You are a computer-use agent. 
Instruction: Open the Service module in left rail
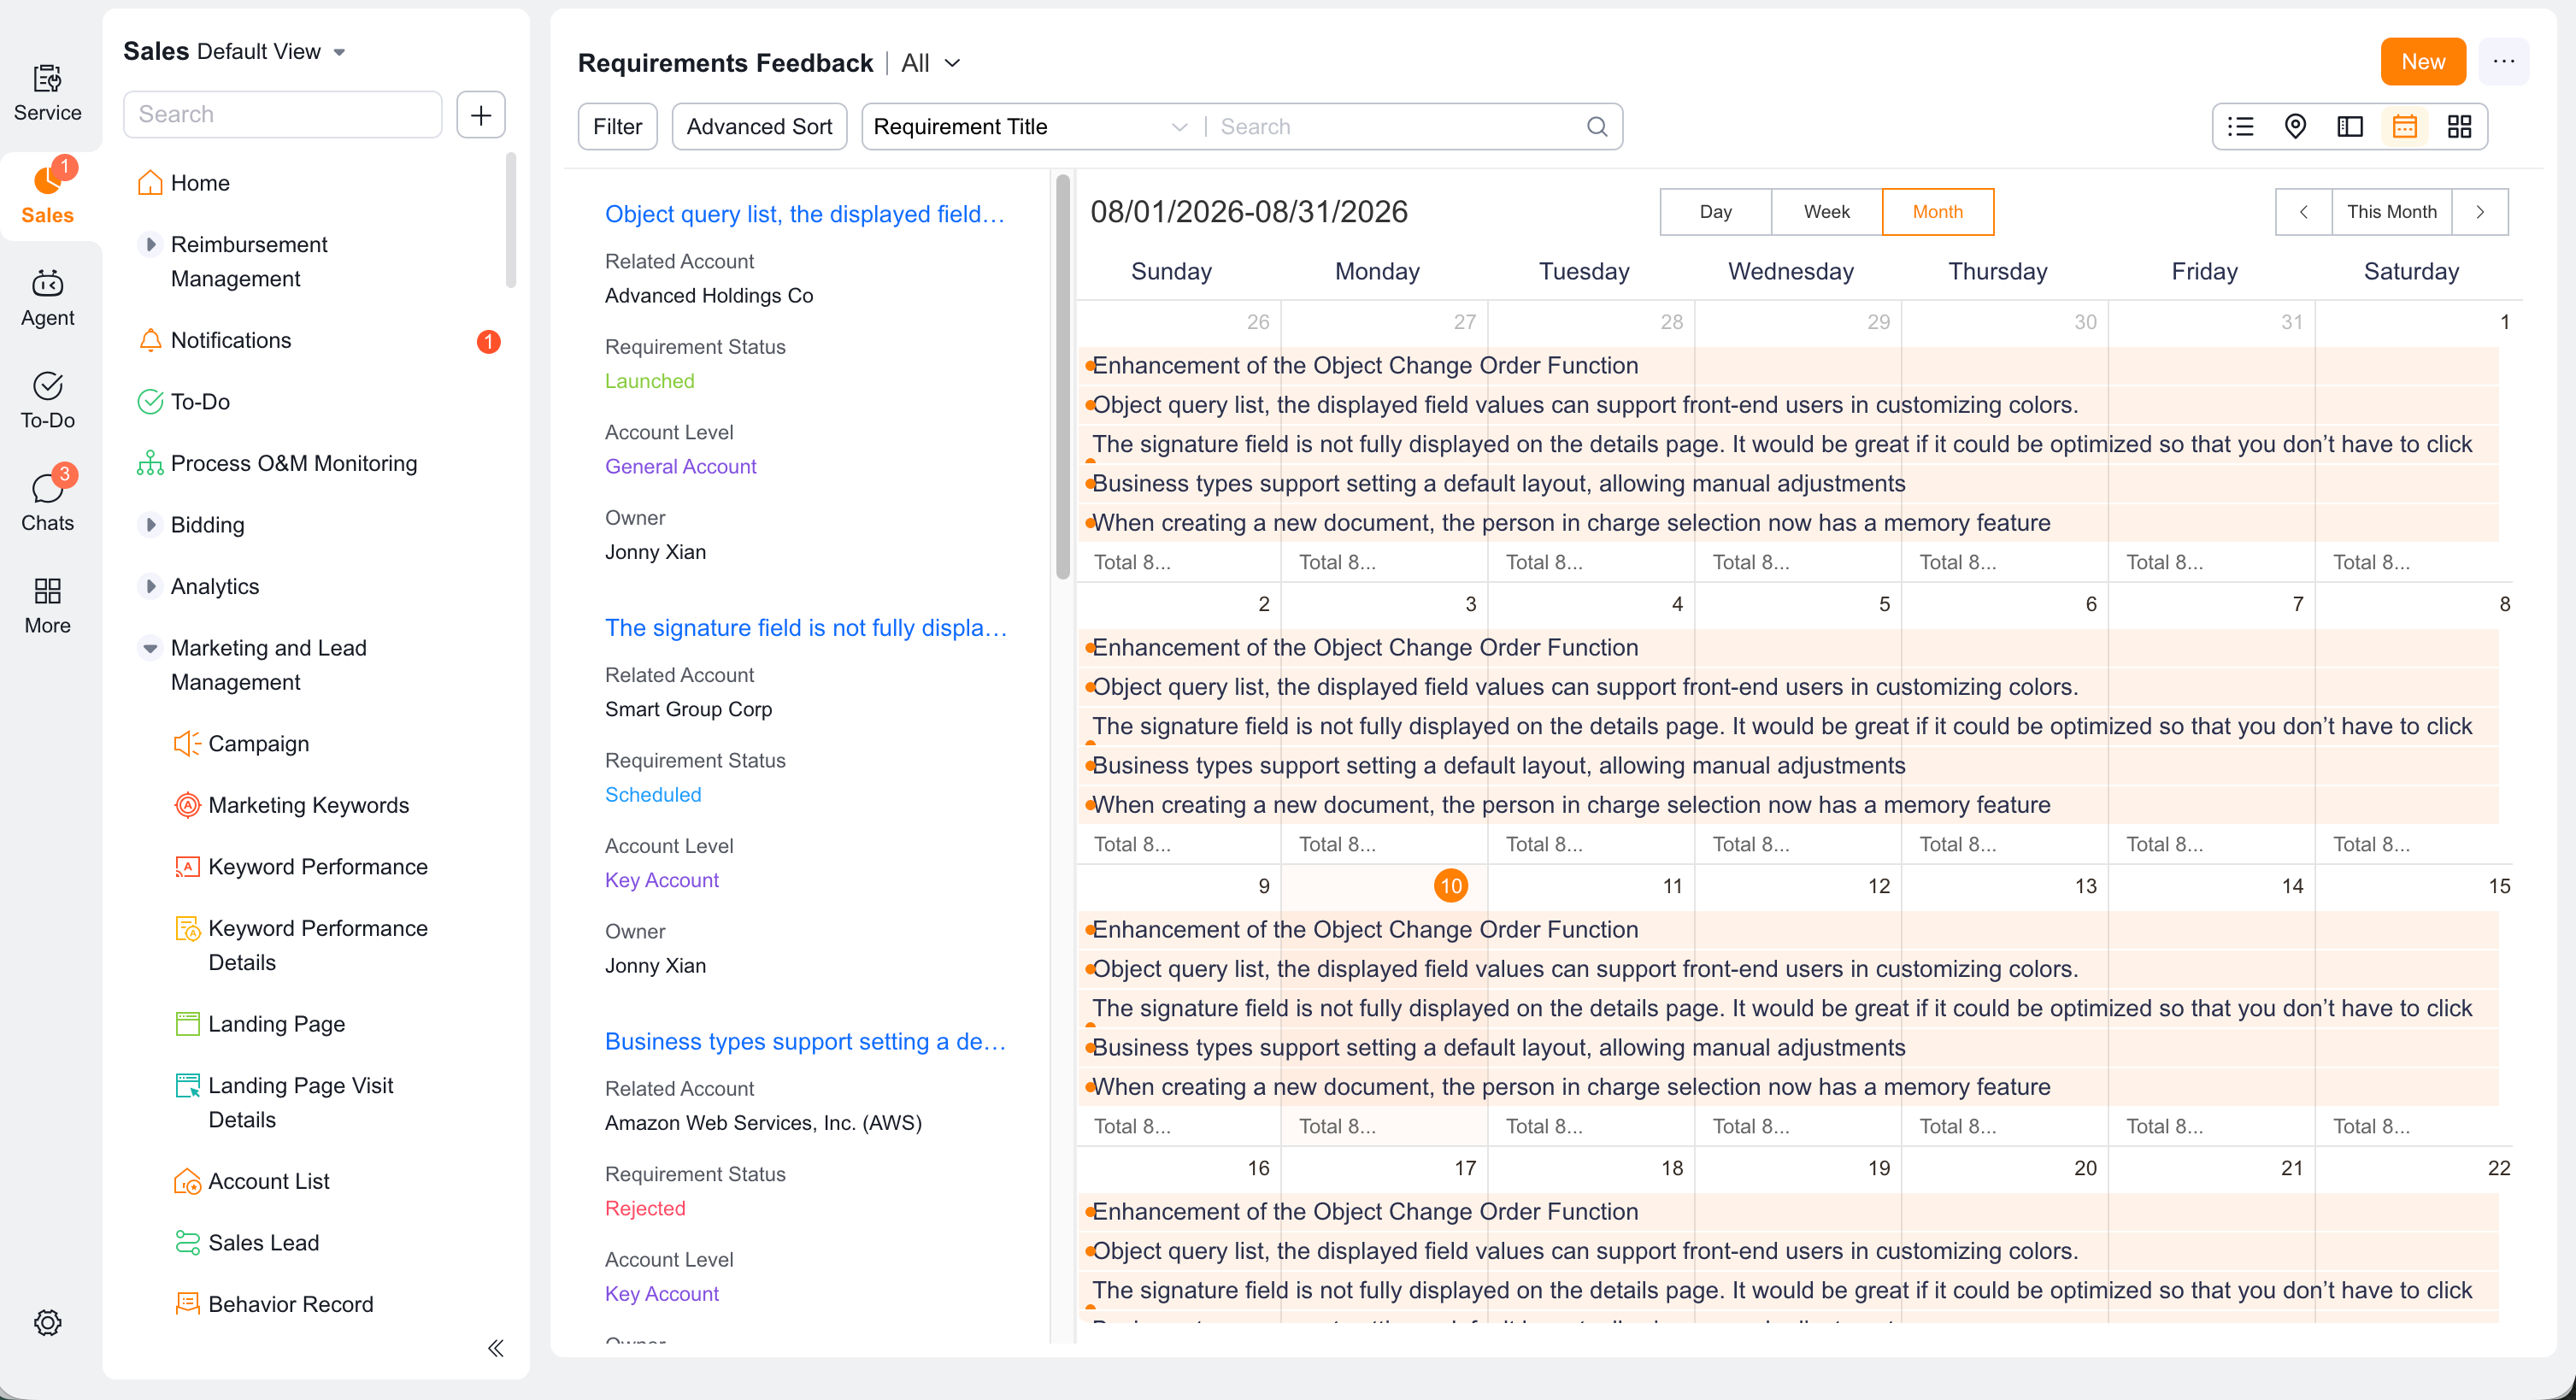tap(47, 92)
